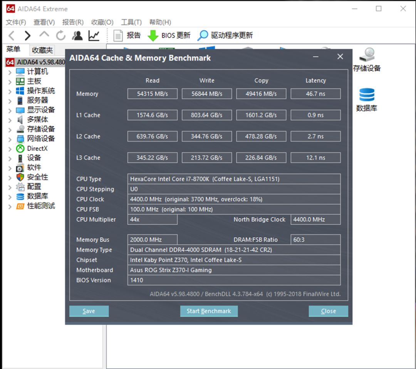Close benchmark dialog with X
The image size is (416, 369).
click(x=340, y=57)
